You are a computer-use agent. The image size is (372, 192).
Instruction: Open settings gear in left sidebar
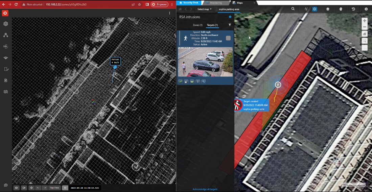tap(6, 24)
